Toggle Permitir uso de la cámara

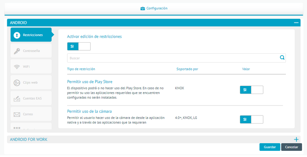click(252, 119)
